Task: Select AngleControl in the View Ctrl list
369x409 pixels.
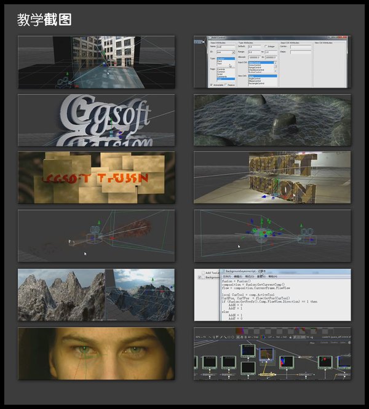Action: click(263, 79)
